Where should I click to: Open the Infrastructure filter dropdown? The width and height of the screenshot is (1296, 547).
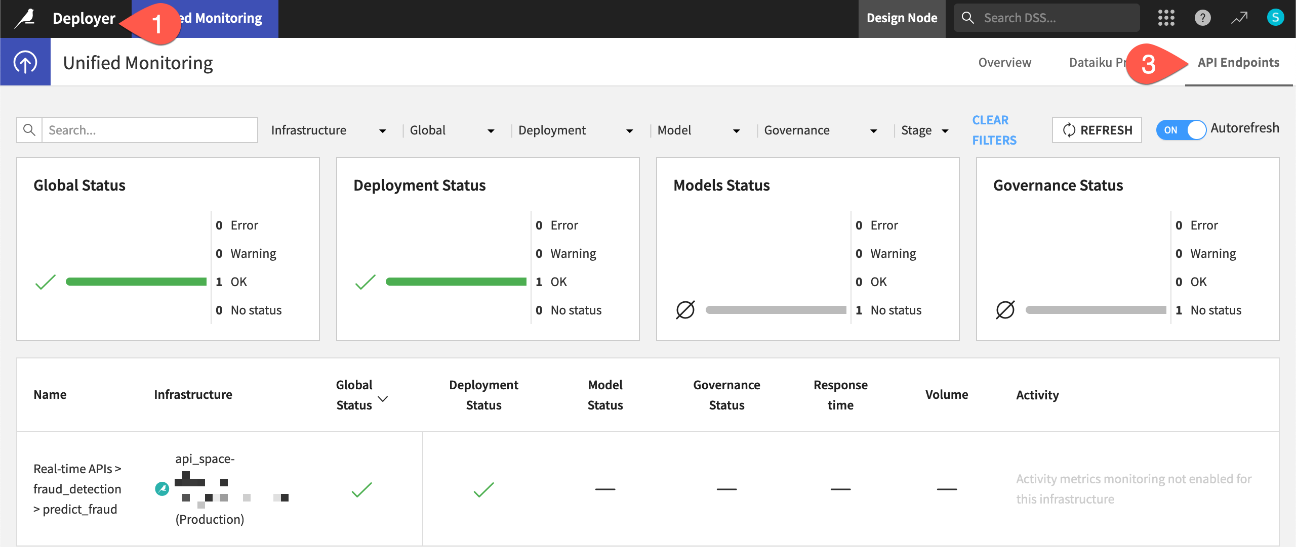(329, 130)
